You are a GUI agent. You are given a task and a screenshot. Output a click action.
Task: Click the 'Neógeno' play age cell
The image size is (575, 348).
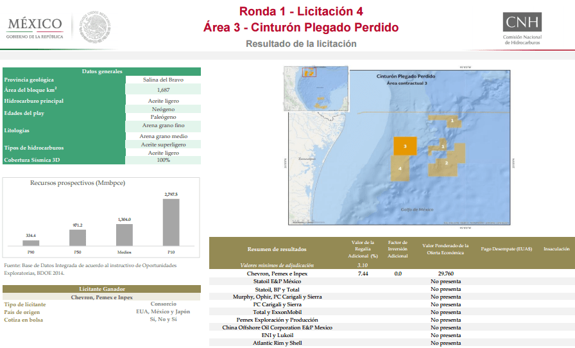pyautogui.click(x=163, y=109)
